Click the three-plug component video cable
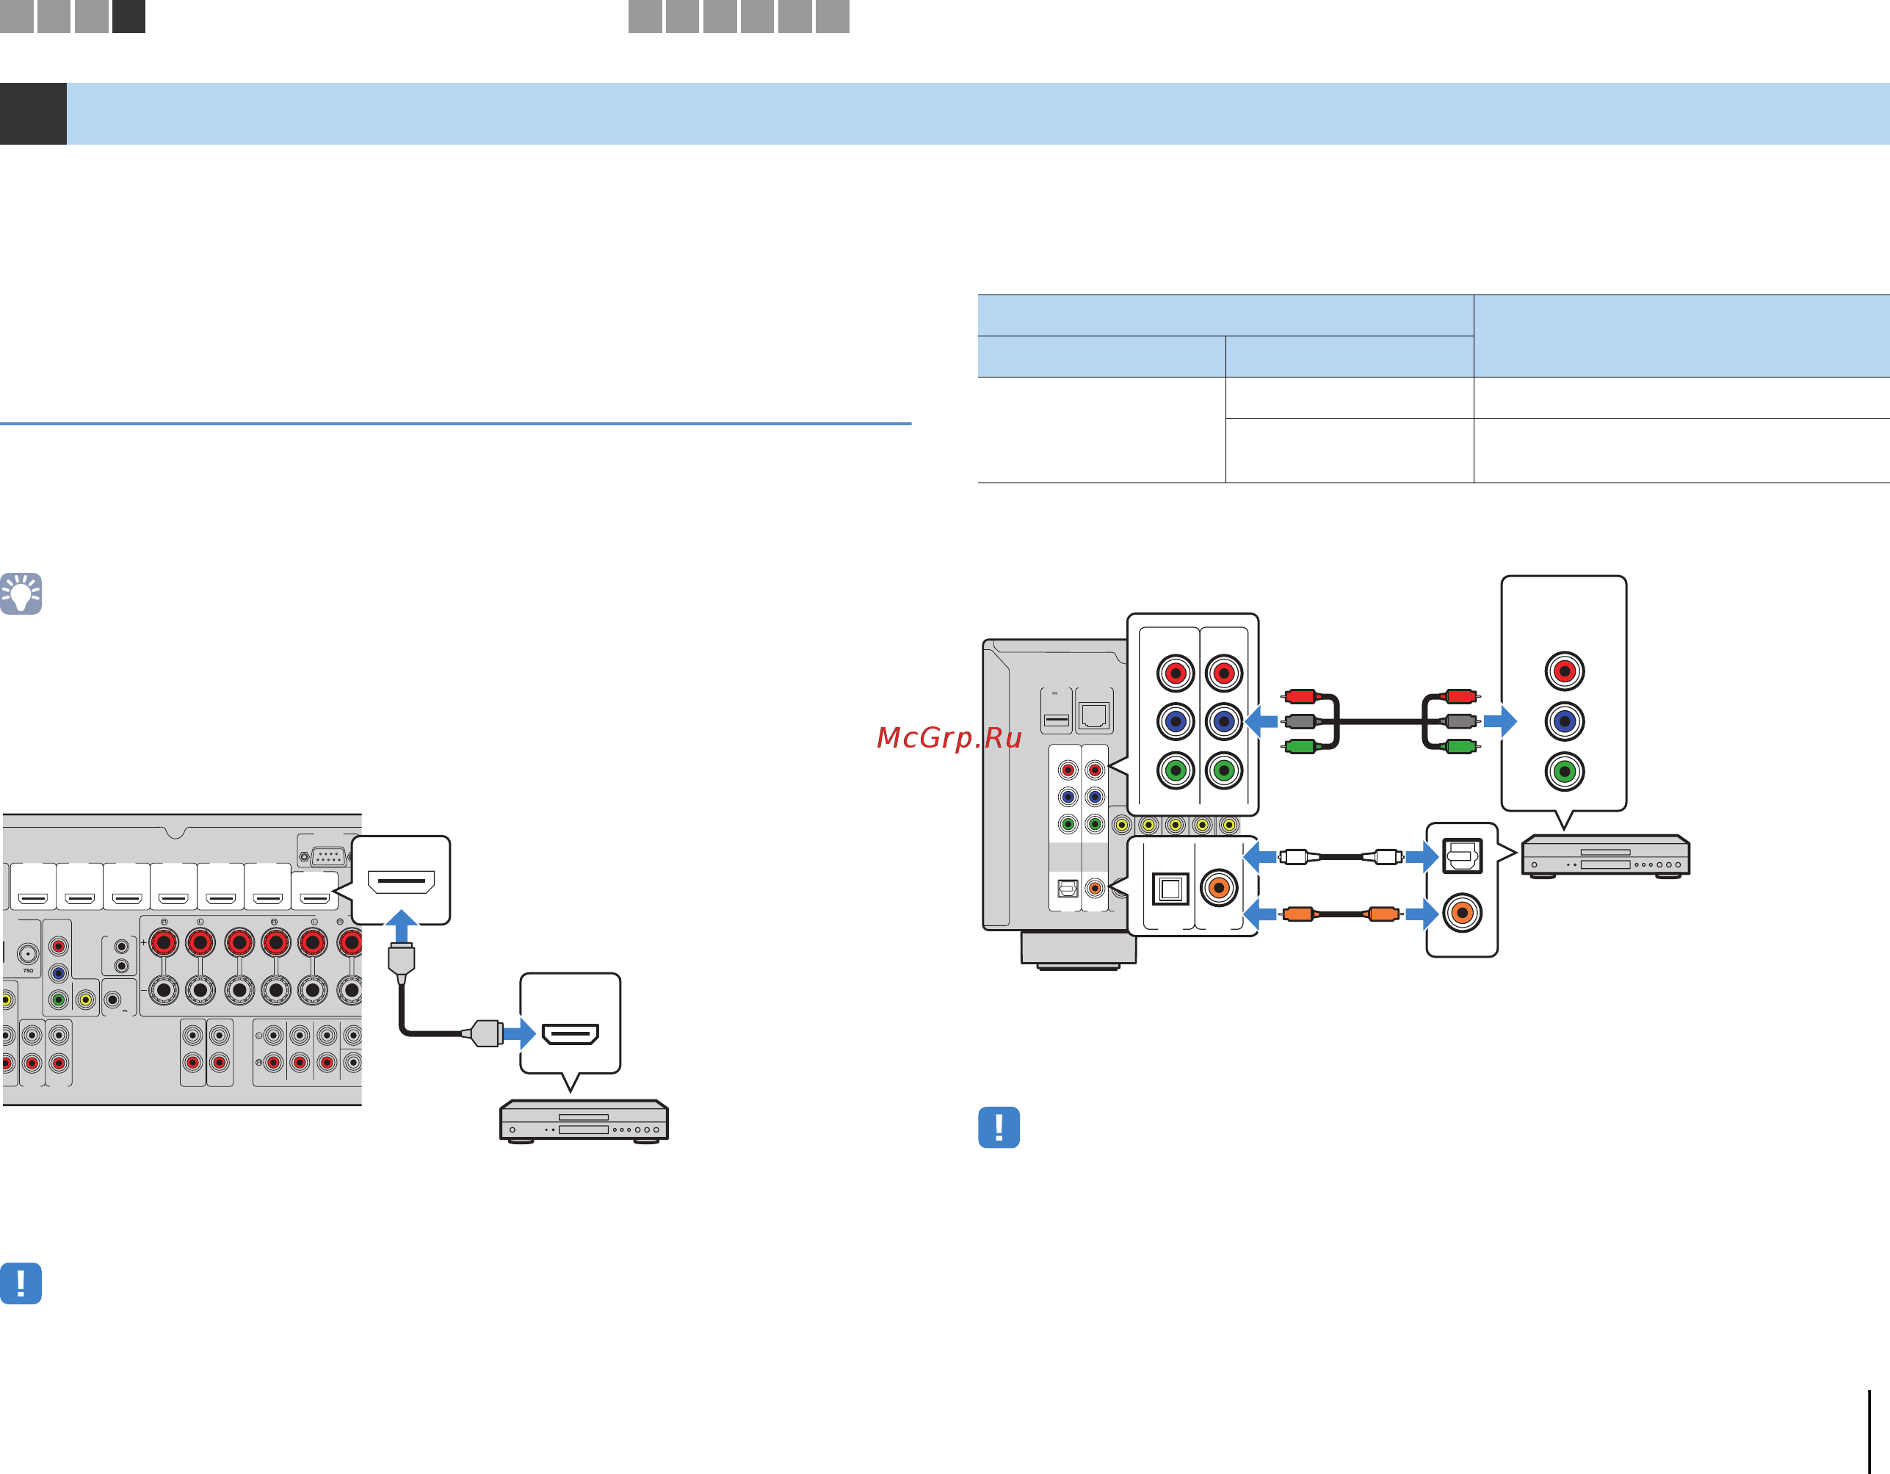Screen dimensions: 1890x1474 (1381, 721)
